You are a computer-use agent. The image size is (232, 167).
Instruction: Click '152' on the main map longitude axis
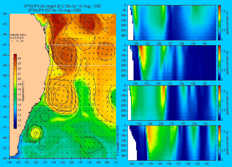(x=36, y=162)
